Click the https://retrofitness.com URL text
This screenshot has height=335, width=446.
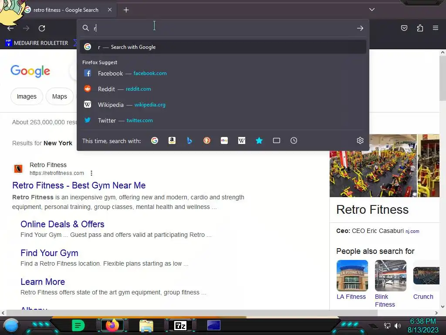tap(57, 173)
